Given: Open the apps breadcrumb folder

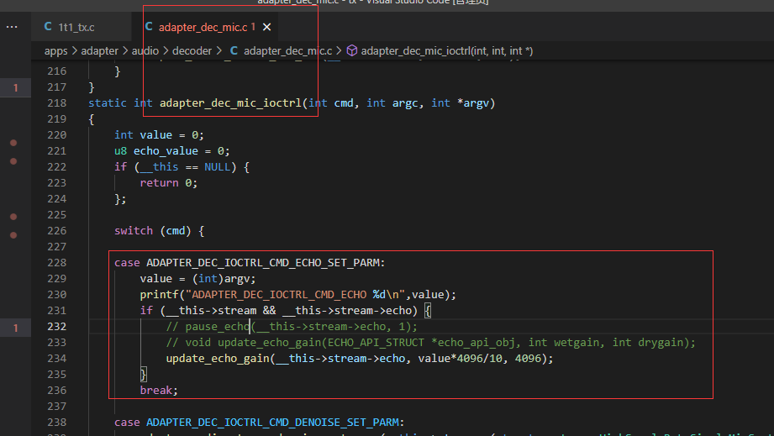Looking at the screenshot, I should (x=55, y=50).
